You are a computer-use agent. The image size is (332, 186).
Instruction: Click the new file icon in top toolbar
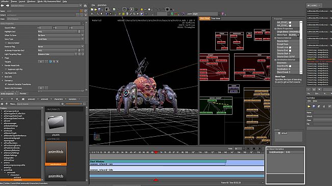tap(114, 10)
